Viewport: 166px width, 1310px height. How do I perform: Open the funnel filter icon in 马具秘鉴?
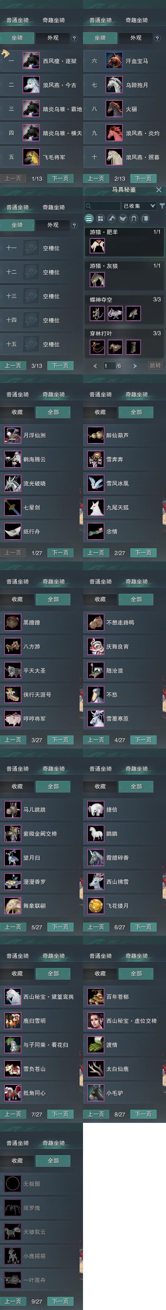[x=162, y=206]
